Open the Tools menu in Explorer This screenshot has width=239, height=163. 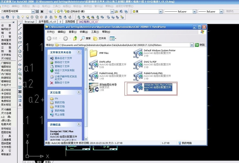click(x=95, y=32)
